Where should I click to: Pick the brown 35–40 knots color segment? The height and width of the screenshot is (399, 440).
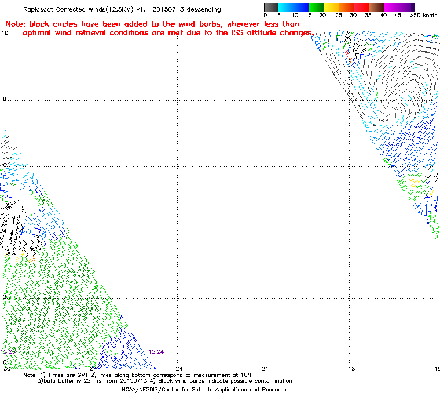(376, 7)
